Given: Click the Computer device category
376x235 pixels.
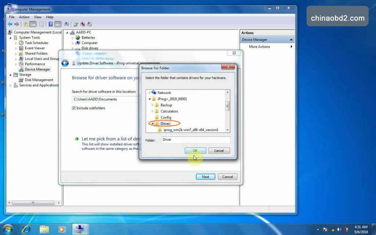Looking at the screenshot, I should pyautogui.click(x=90, y=43).
